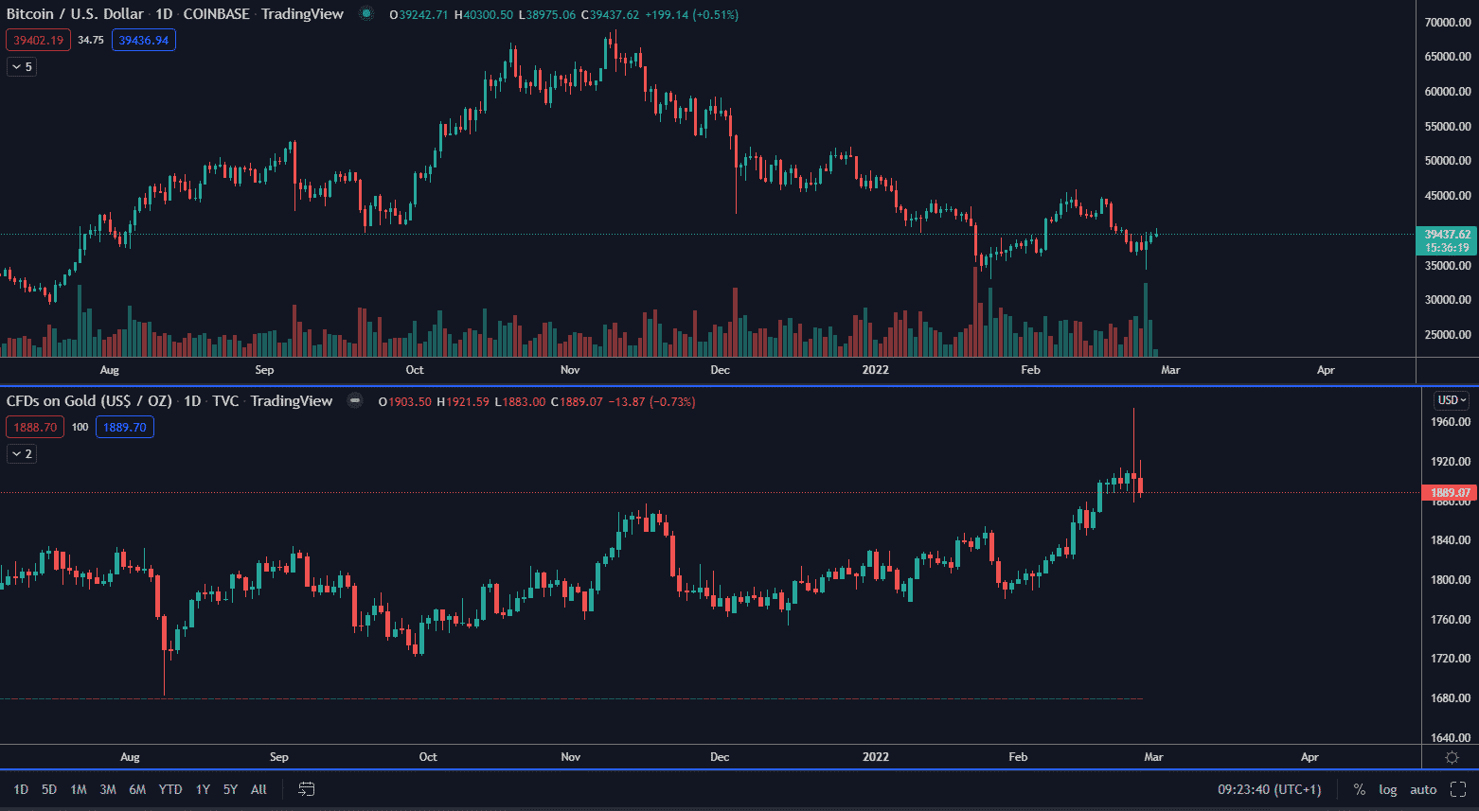Open the USD currency dropdown

pyautogui.click(x=1452, y=400)
